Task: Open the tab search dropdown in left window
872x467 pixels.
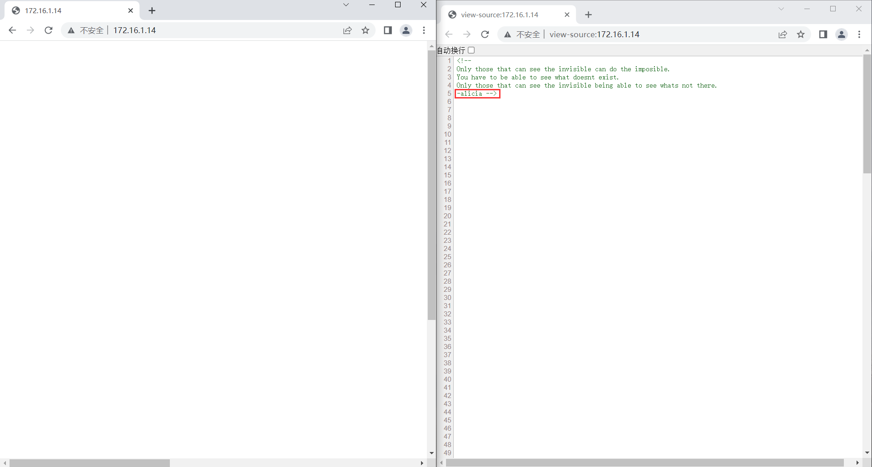Action: click(346, 5)
